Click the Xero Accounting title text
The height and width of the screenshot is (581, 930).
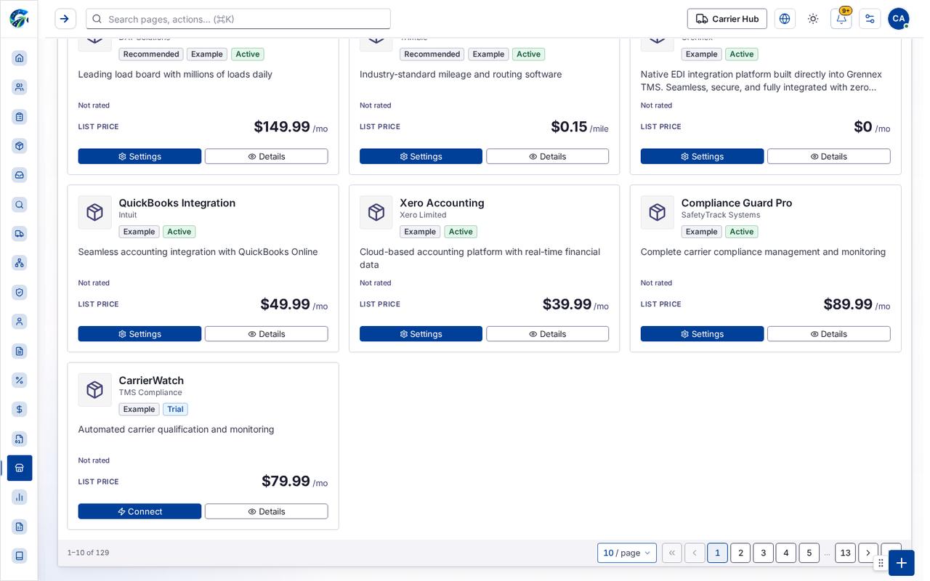[442, 203]
